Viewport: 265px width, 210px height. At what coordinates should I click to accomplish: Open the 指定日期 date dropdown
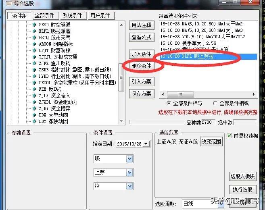coord(146,144)
